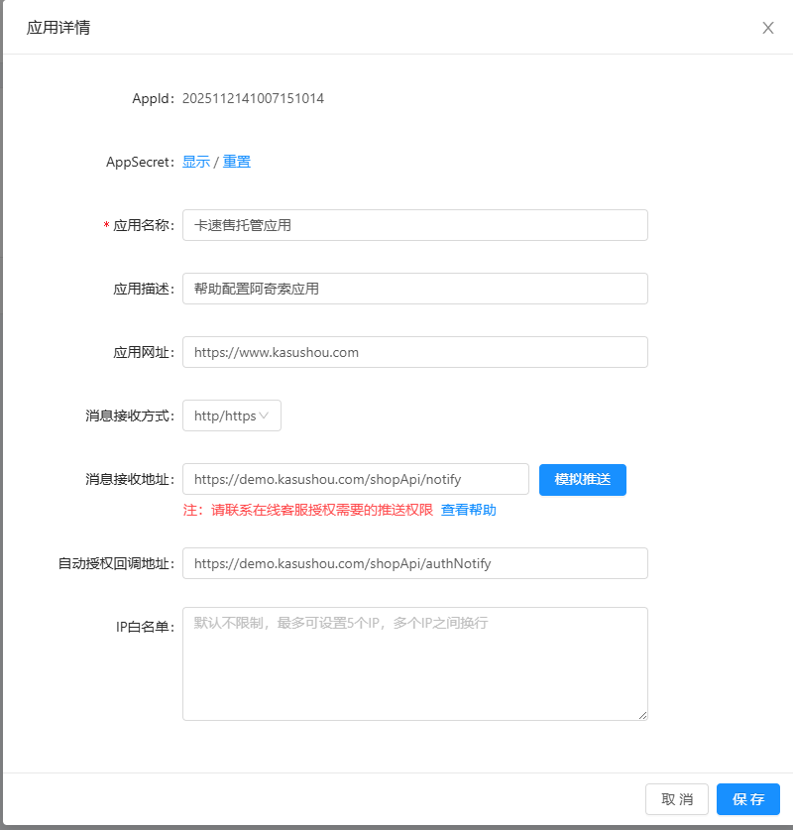The width and height of the screenshot is (793, 830).
Task: Focus the IP白名单 text area
Action: pyautogui.click(x=414, y=663)
